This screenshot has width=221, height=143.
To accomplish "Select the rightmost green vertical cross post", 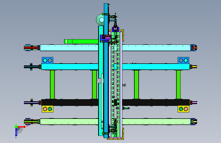I will [178, 84].
